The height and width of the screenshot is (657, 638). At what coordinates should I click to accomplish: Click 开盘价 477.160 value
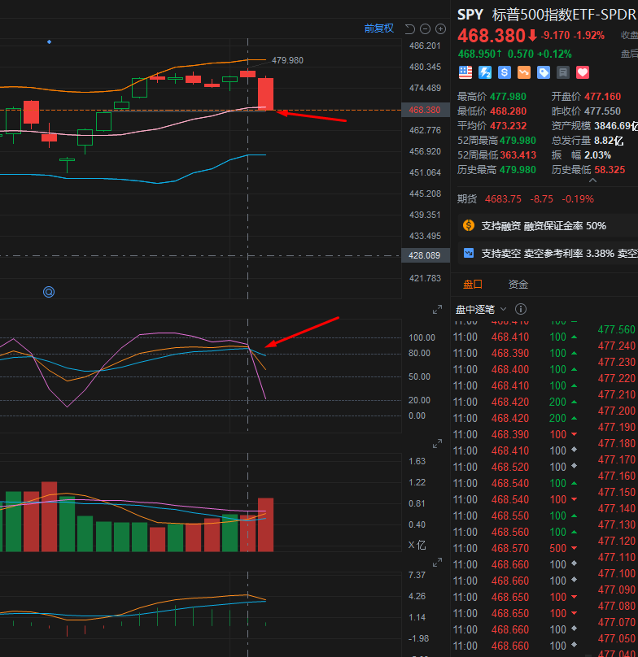click(x=602, y=97)
